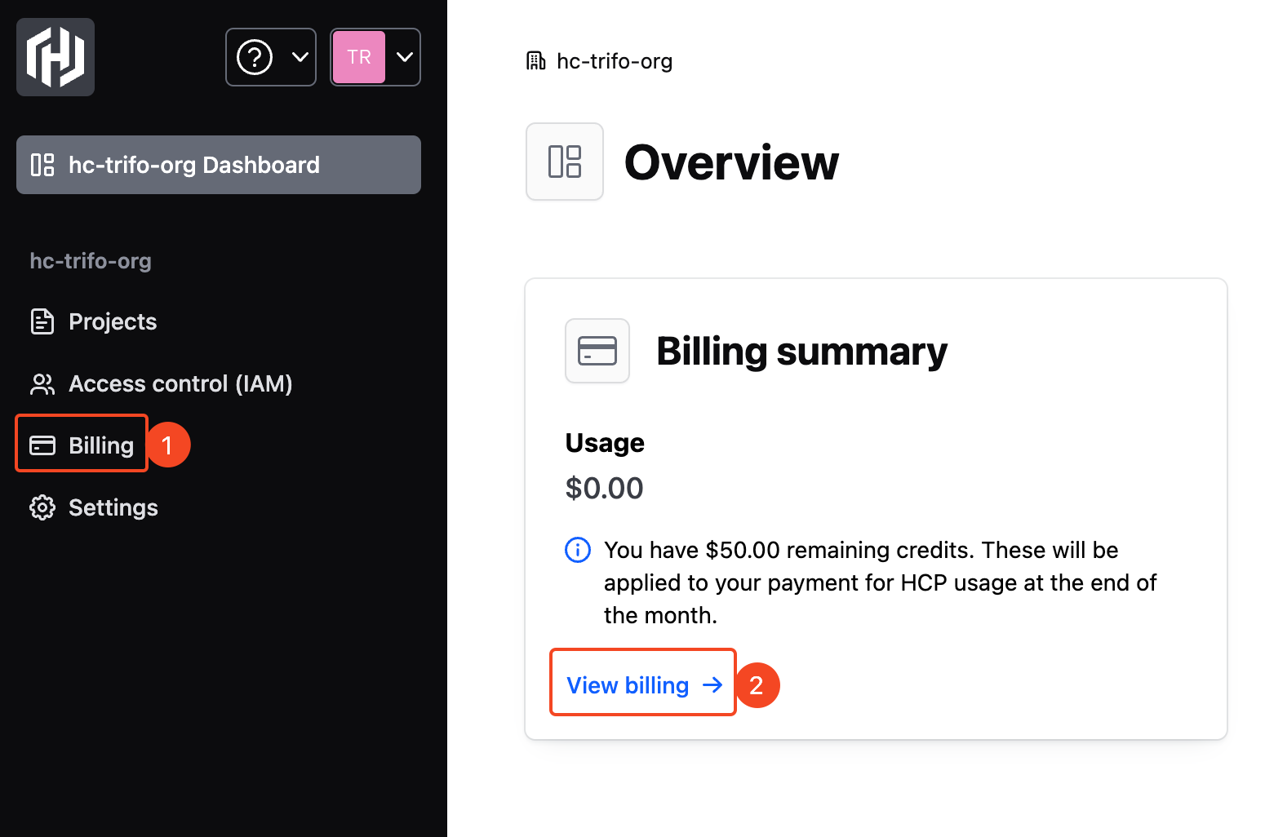The width and height of the screenshot is (1265, 837).
Task: Click the Projects document icon
Action: [42, 321]
